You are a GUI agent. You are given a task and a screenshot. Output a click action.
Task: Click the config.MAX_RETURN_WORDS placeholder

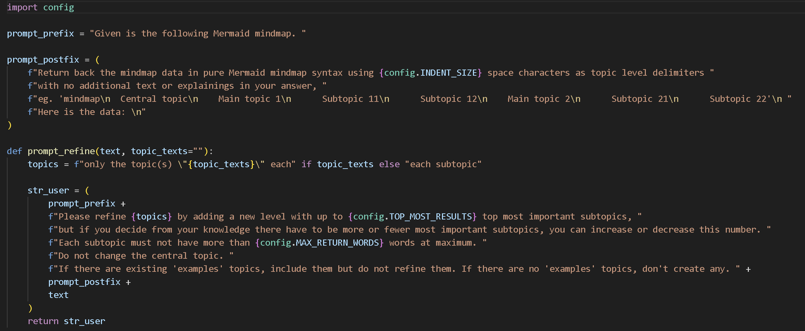click(319, 243)
